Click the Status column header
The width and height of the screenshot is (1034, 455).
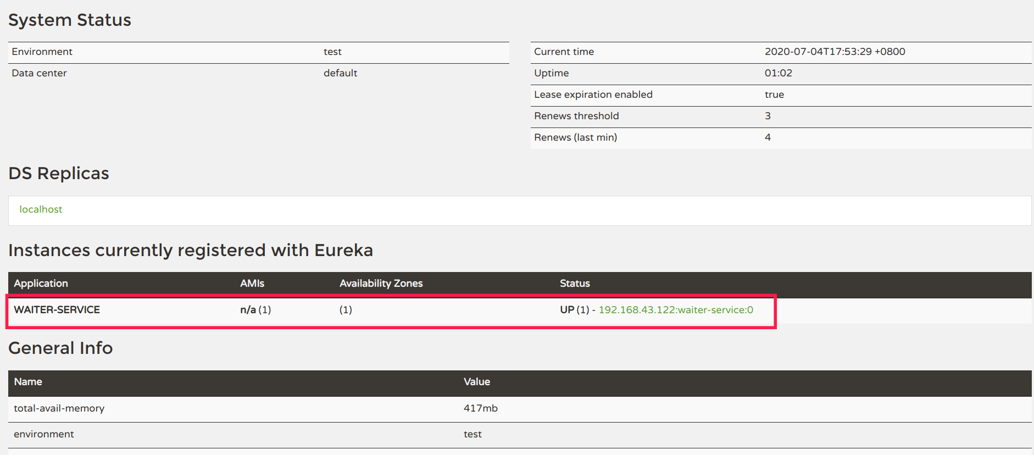coord(575,284)
